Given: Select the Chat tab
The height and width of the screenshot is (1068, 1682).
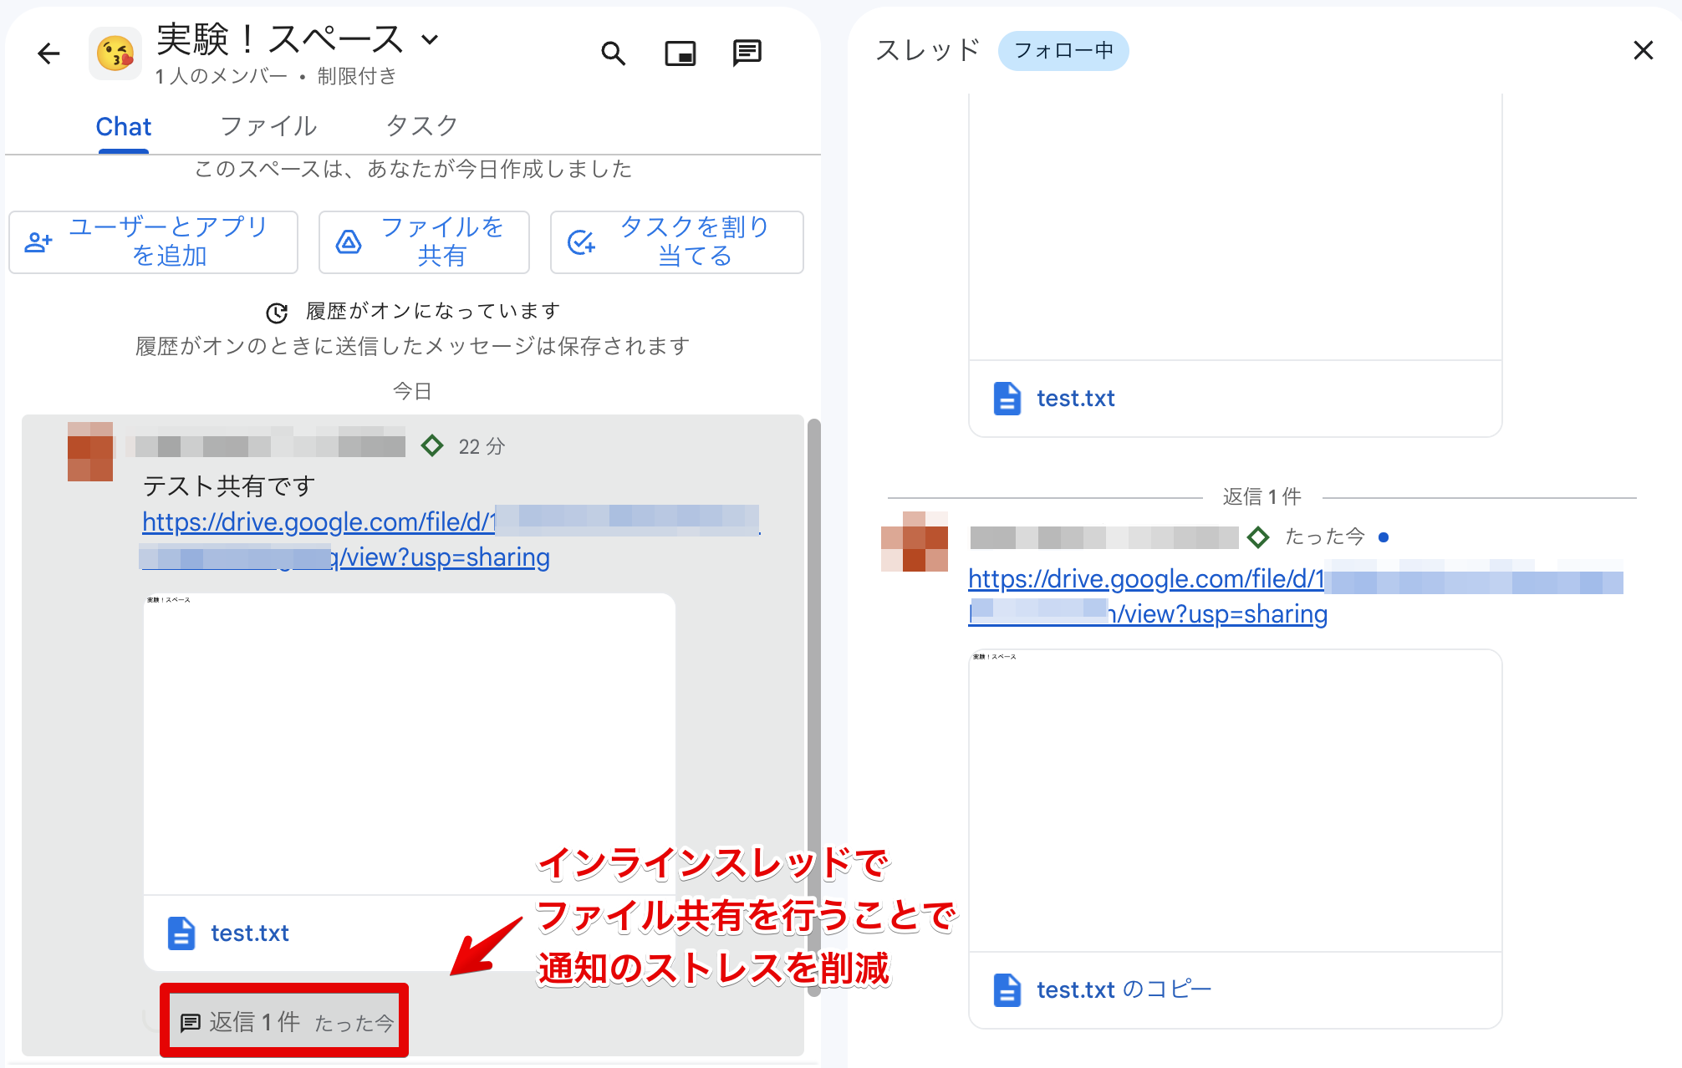Looking at the screenshot, I should (124, 127).
